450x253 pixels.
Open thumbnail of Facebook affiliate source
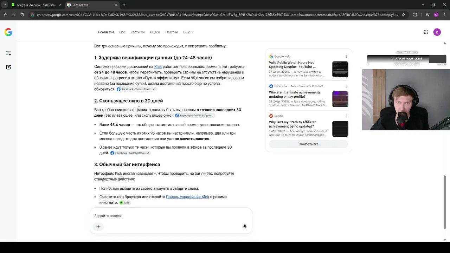click(x=340, y=99)
